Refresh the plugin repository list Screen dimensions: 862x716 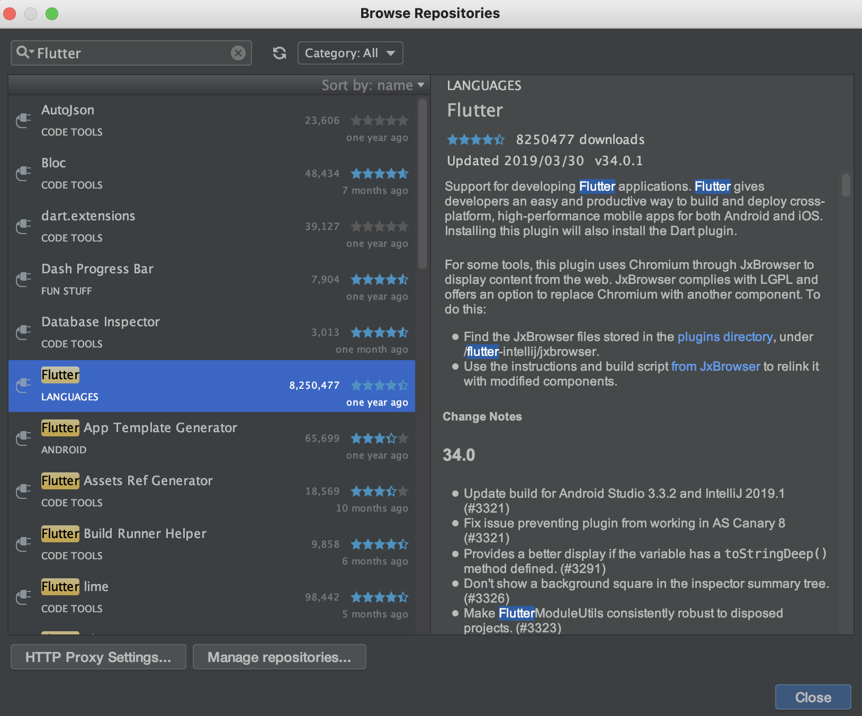pyautogui.click(x=280, y=53)
